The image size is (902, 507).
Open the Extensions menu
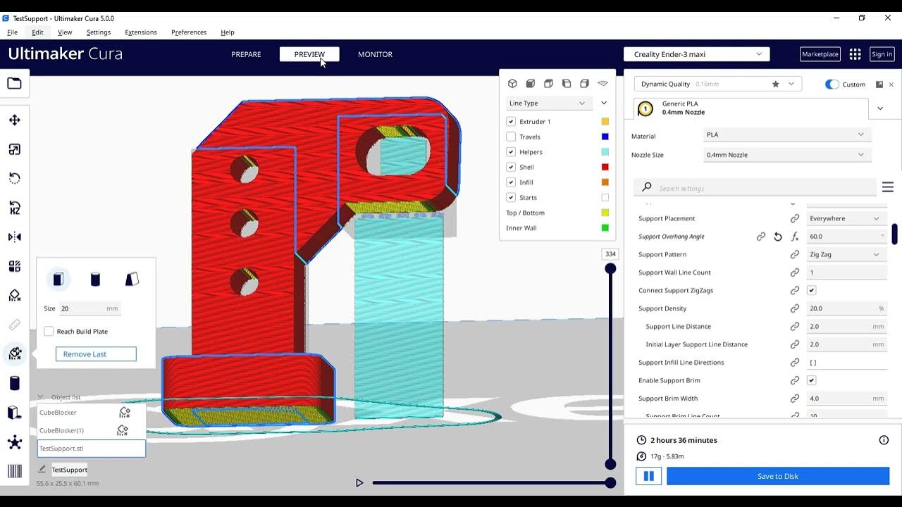(x=141, y=32)
